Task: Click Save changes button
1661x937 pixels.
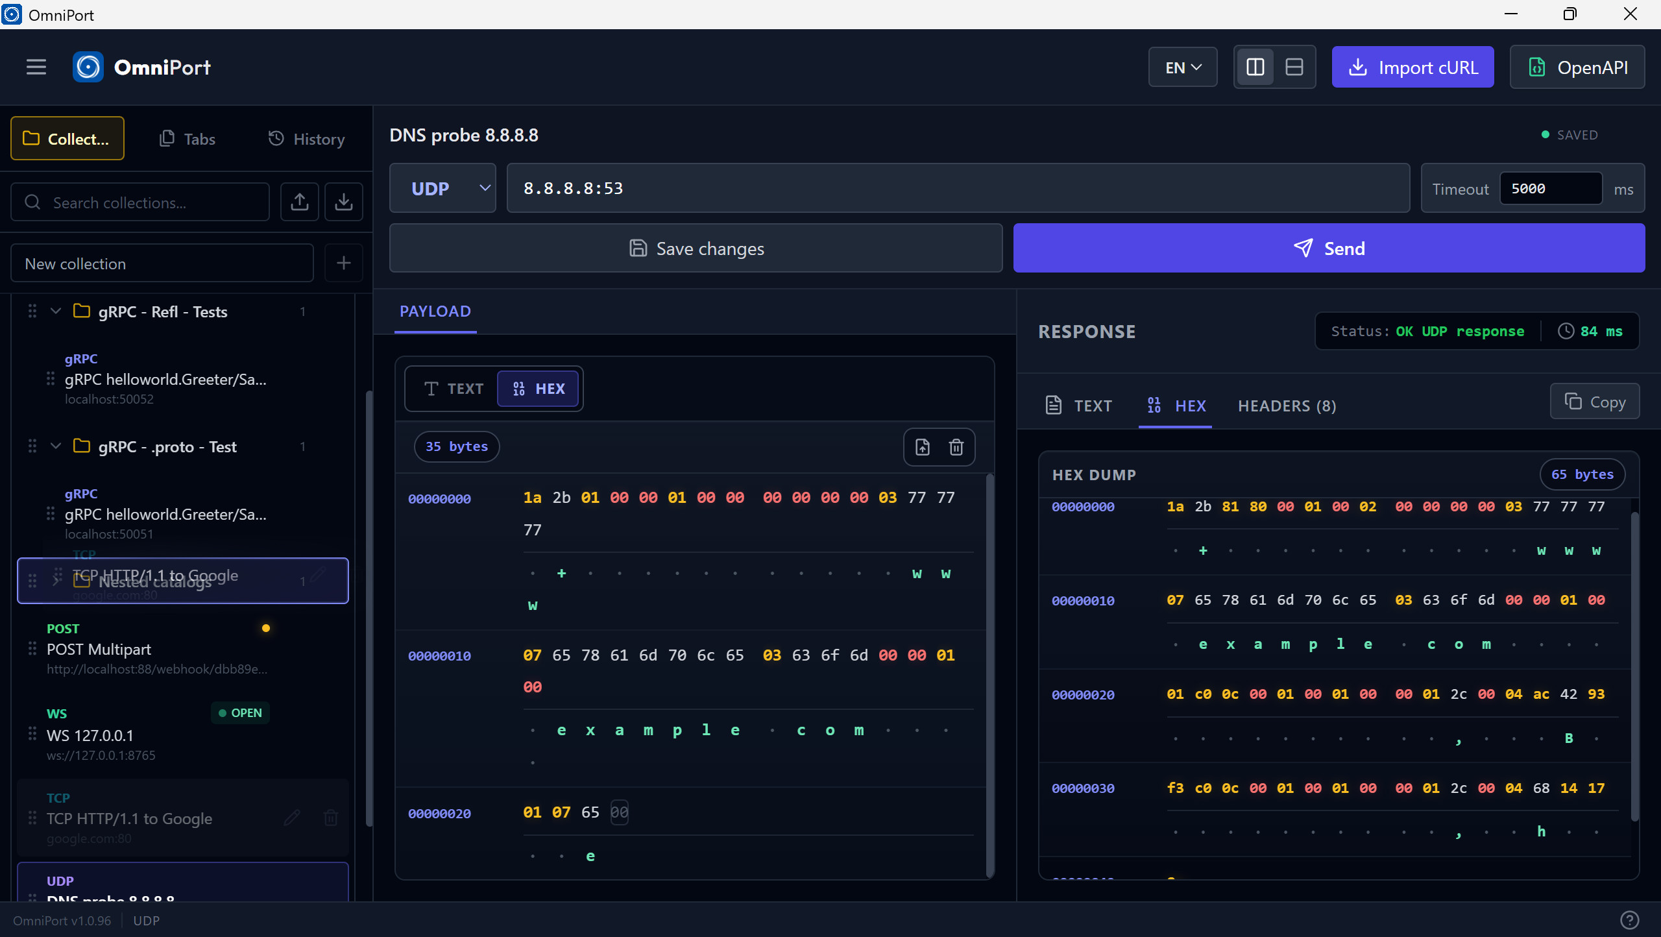Action: pos(696,248)
